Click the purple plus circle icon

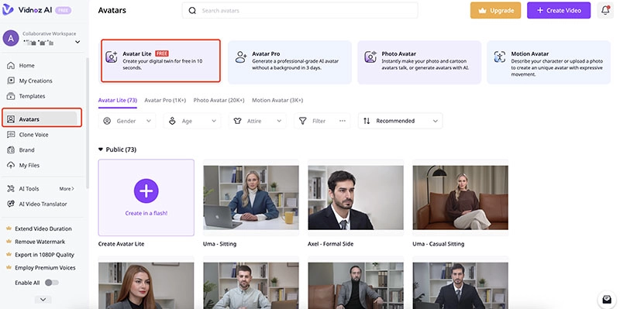[146, 191]
